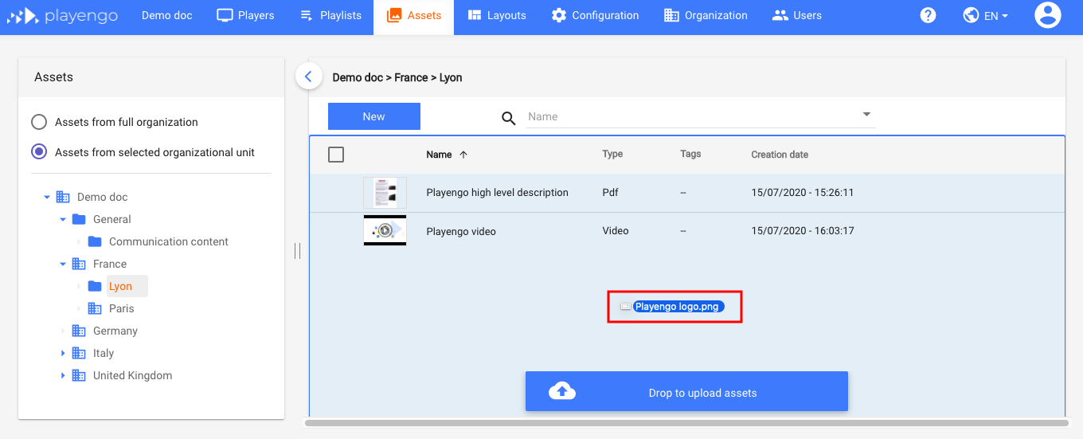The height and width of the screenshot is (439, 1083).
Task: Expand the Italy tree node
Action: (x=63, y=353)
